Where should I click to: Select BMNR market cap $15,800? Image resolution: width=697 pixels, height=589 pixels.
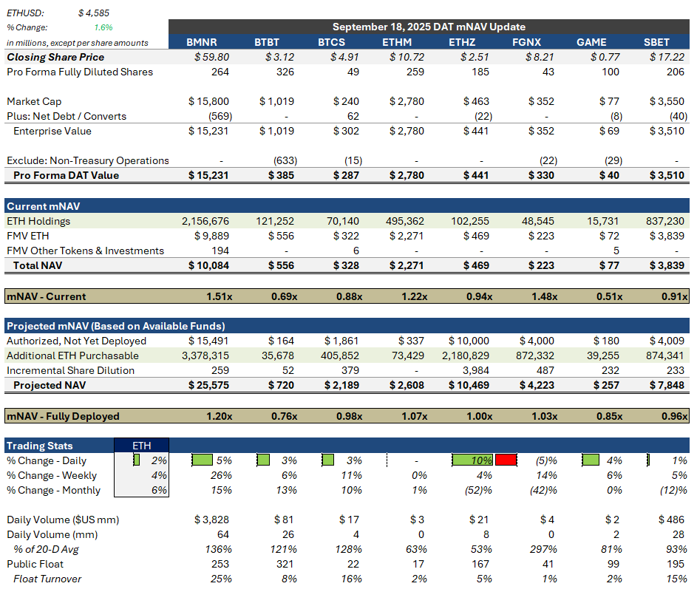tap(208, 101)
